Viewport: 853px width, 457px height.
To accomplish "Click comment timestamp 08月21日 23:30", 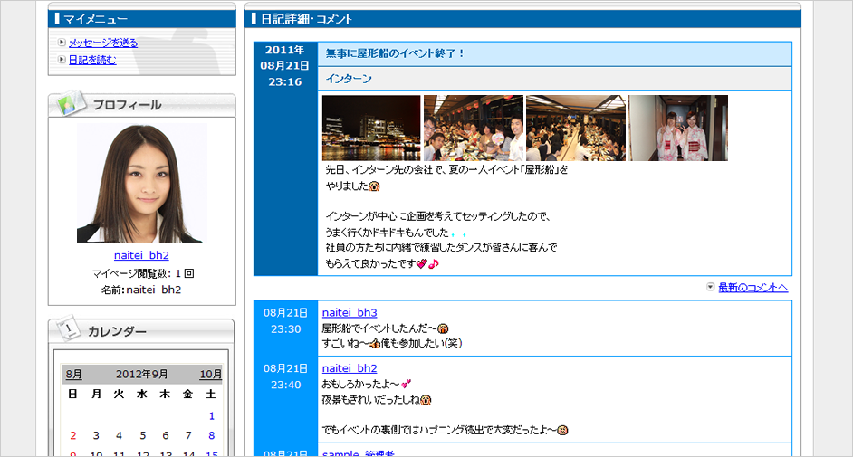I will click(x=285, y=320).
